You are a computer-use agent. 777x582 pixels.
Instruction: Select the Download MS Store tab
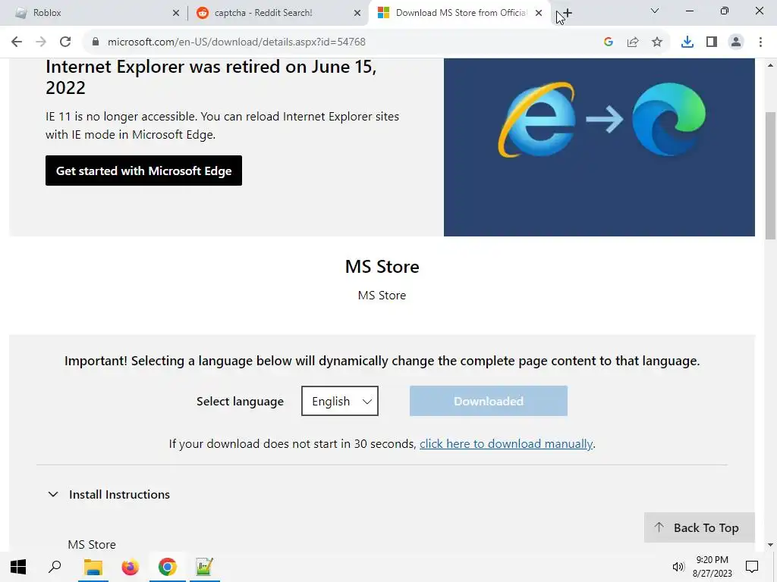tap(459, 13)
